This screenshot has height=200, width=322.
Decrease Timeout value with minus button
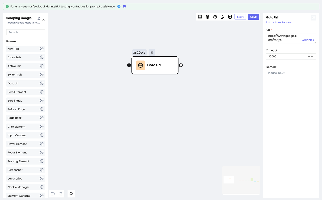(309, 56)
